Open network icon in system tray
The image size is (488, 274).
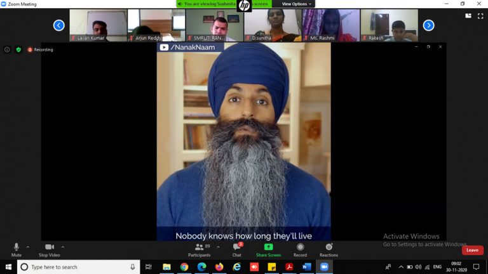(x=427, y=267)
